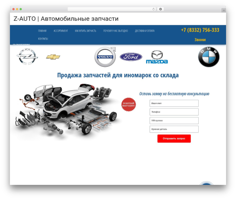Focus the Телефон input field

[x=174, y=112]
